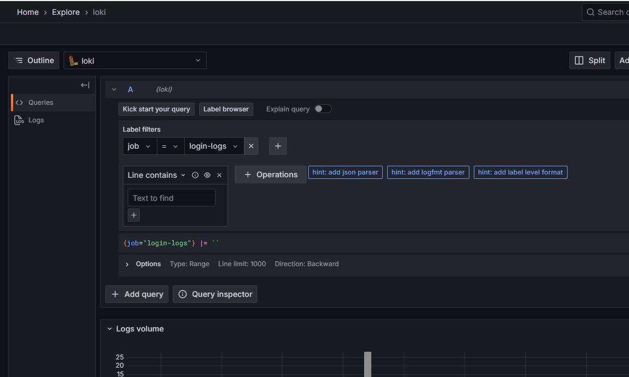Viewport: 629px width, 377px height.
Task: Click the Split view button
Action: pyautogui.click(x=590, y=60)
